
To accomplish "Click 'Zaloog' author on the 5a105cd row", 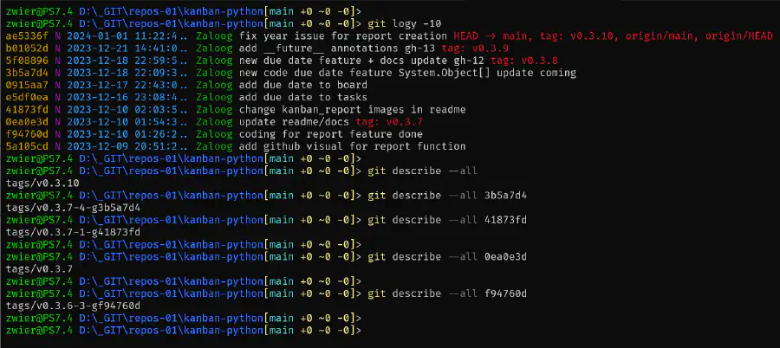I will click(214, 146).
